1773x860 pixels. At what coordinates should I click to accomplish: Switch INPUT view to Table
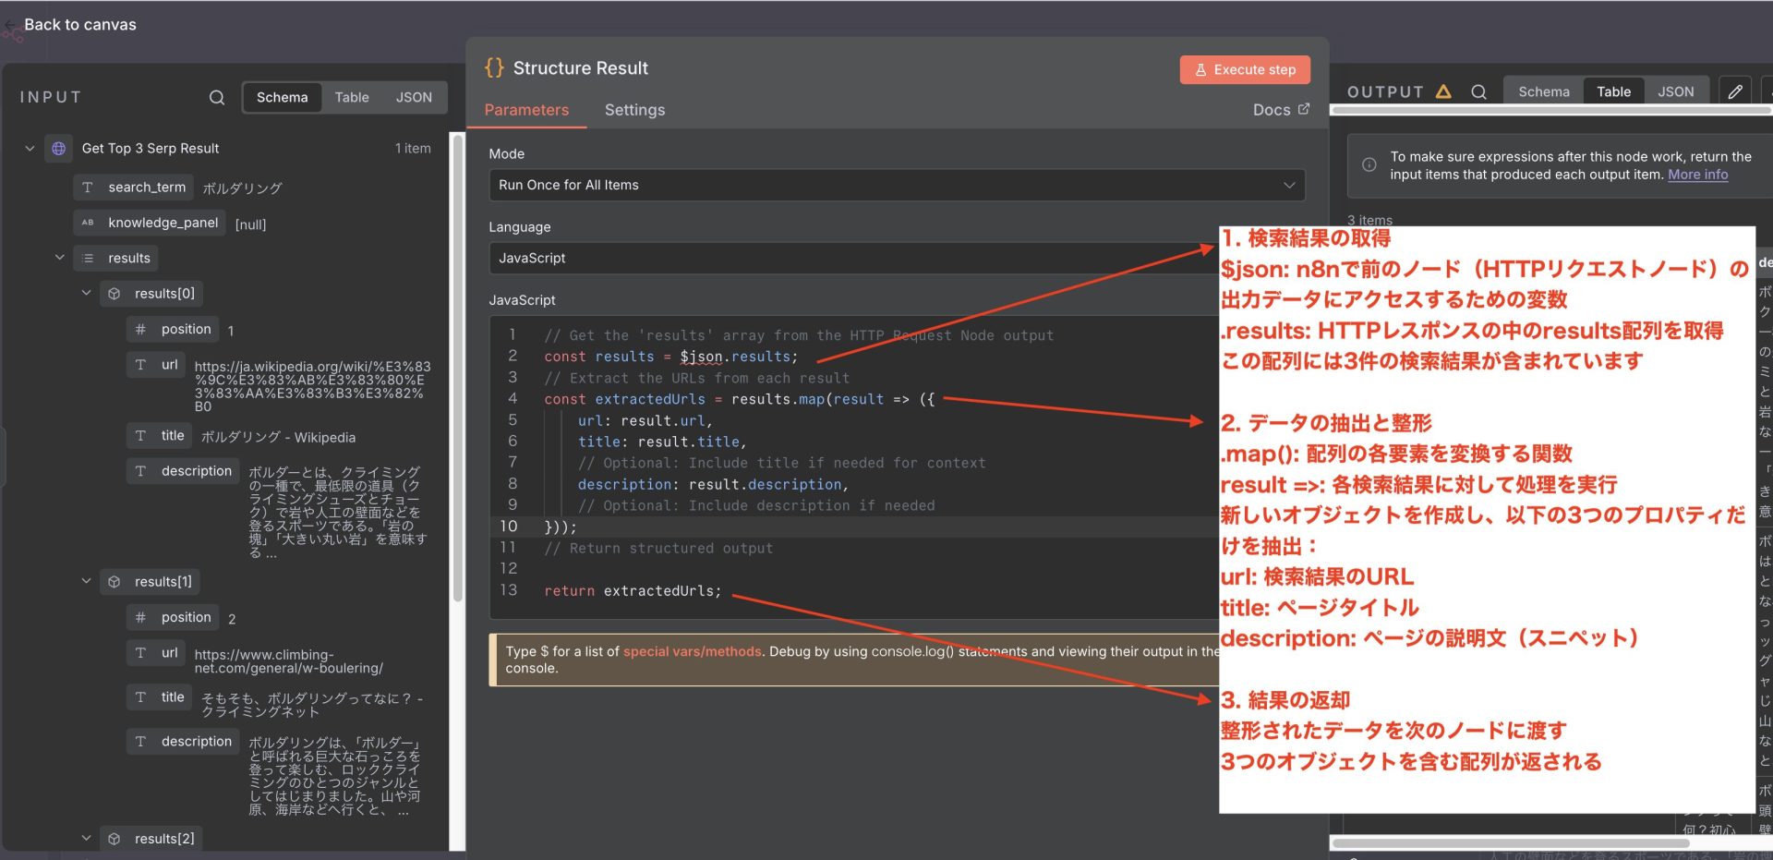click(x=351, y=97)
